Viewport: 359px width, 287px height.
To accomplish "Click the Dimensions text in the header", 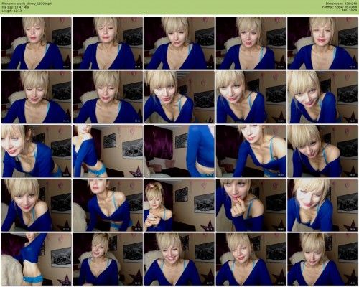I will pos(342,4).
